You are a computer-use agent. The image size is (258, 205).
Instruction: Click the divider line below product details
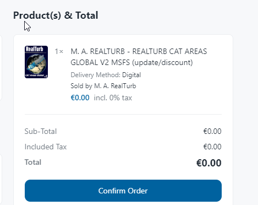pos(123,114)
